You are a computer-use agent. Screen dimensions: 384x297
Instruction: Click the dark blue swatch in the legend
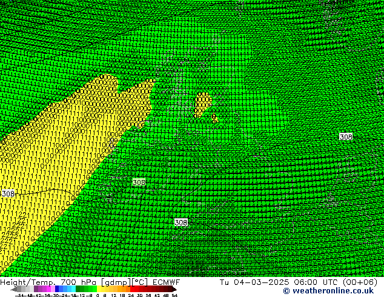coord(57,289)
